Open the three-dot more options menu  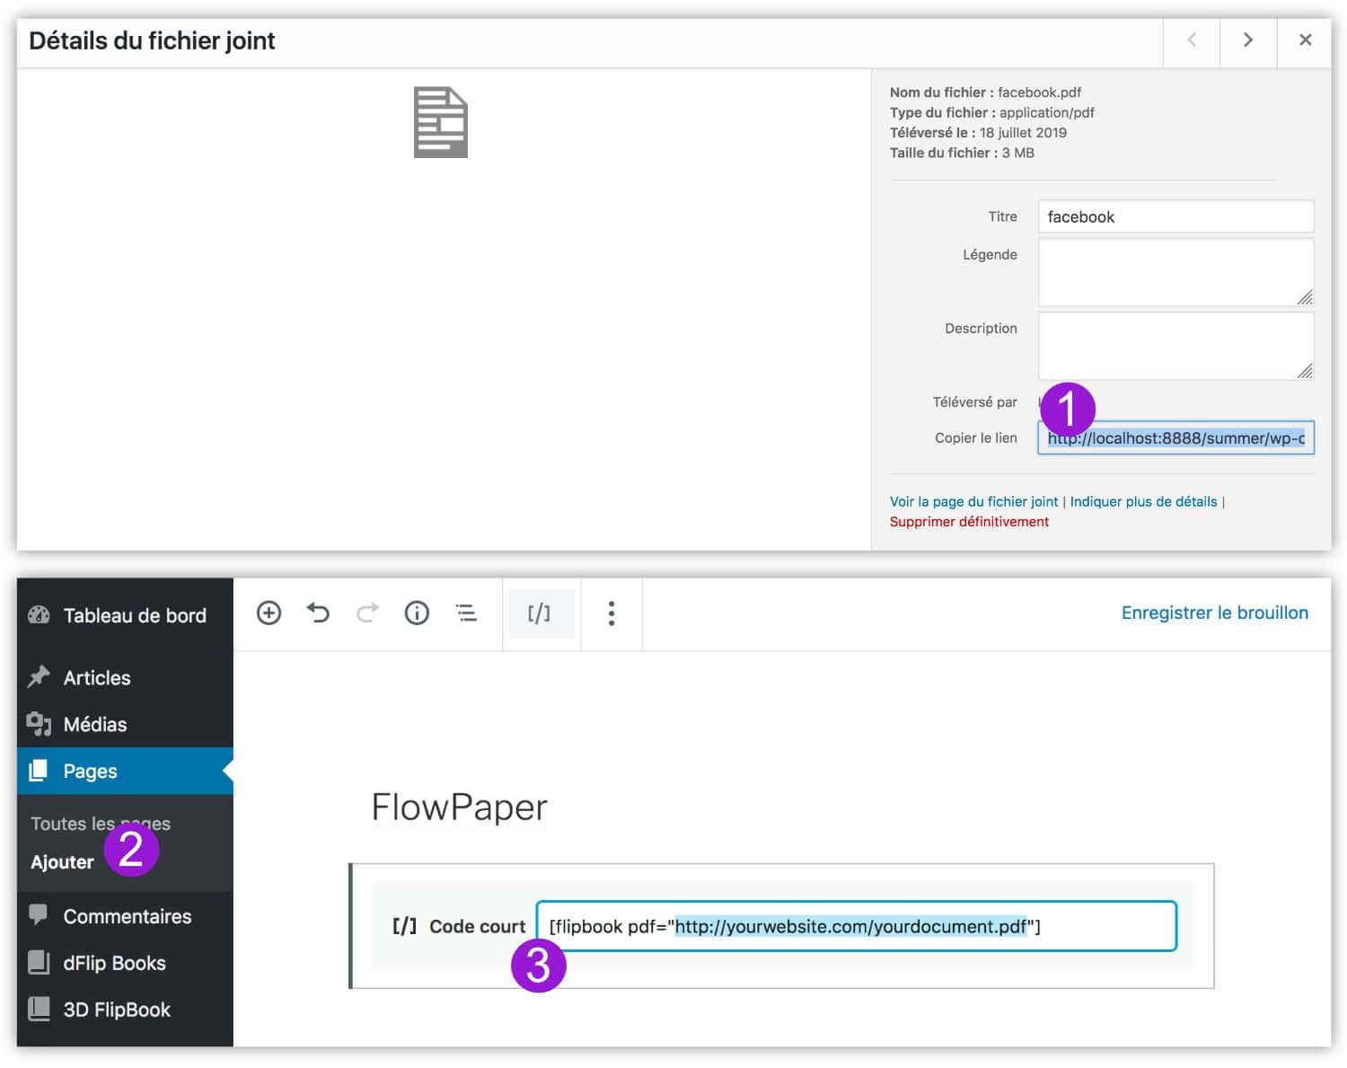pos(612,613)
